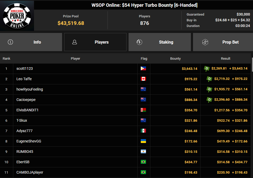Click the Brazil flag for CAMBOJAplayer

point(143,172)
